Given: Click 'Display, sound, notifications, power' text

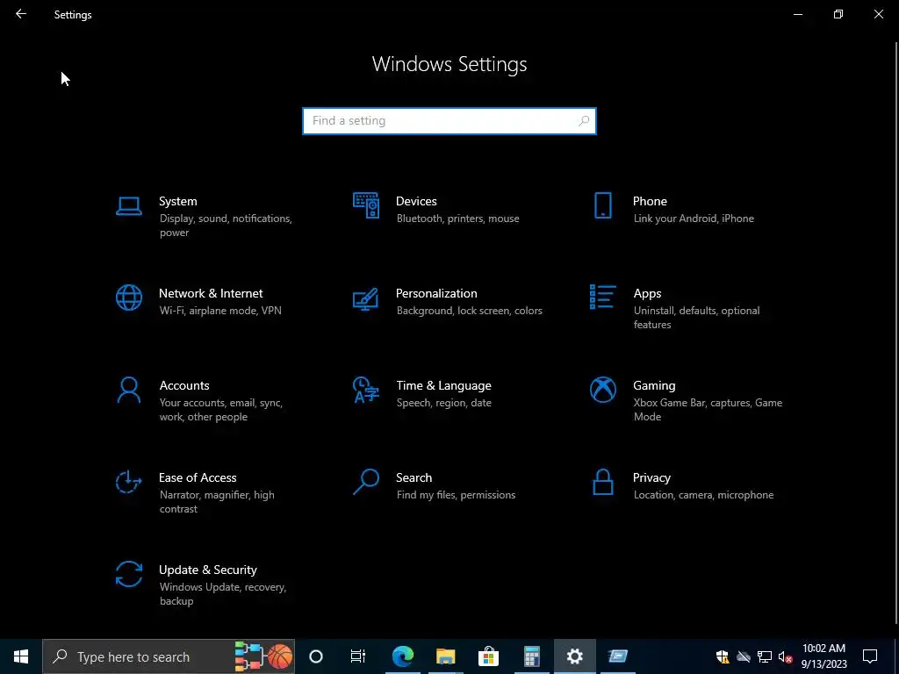Looking at the screenshot, I should pyautogui.click(x=226, y=226).
